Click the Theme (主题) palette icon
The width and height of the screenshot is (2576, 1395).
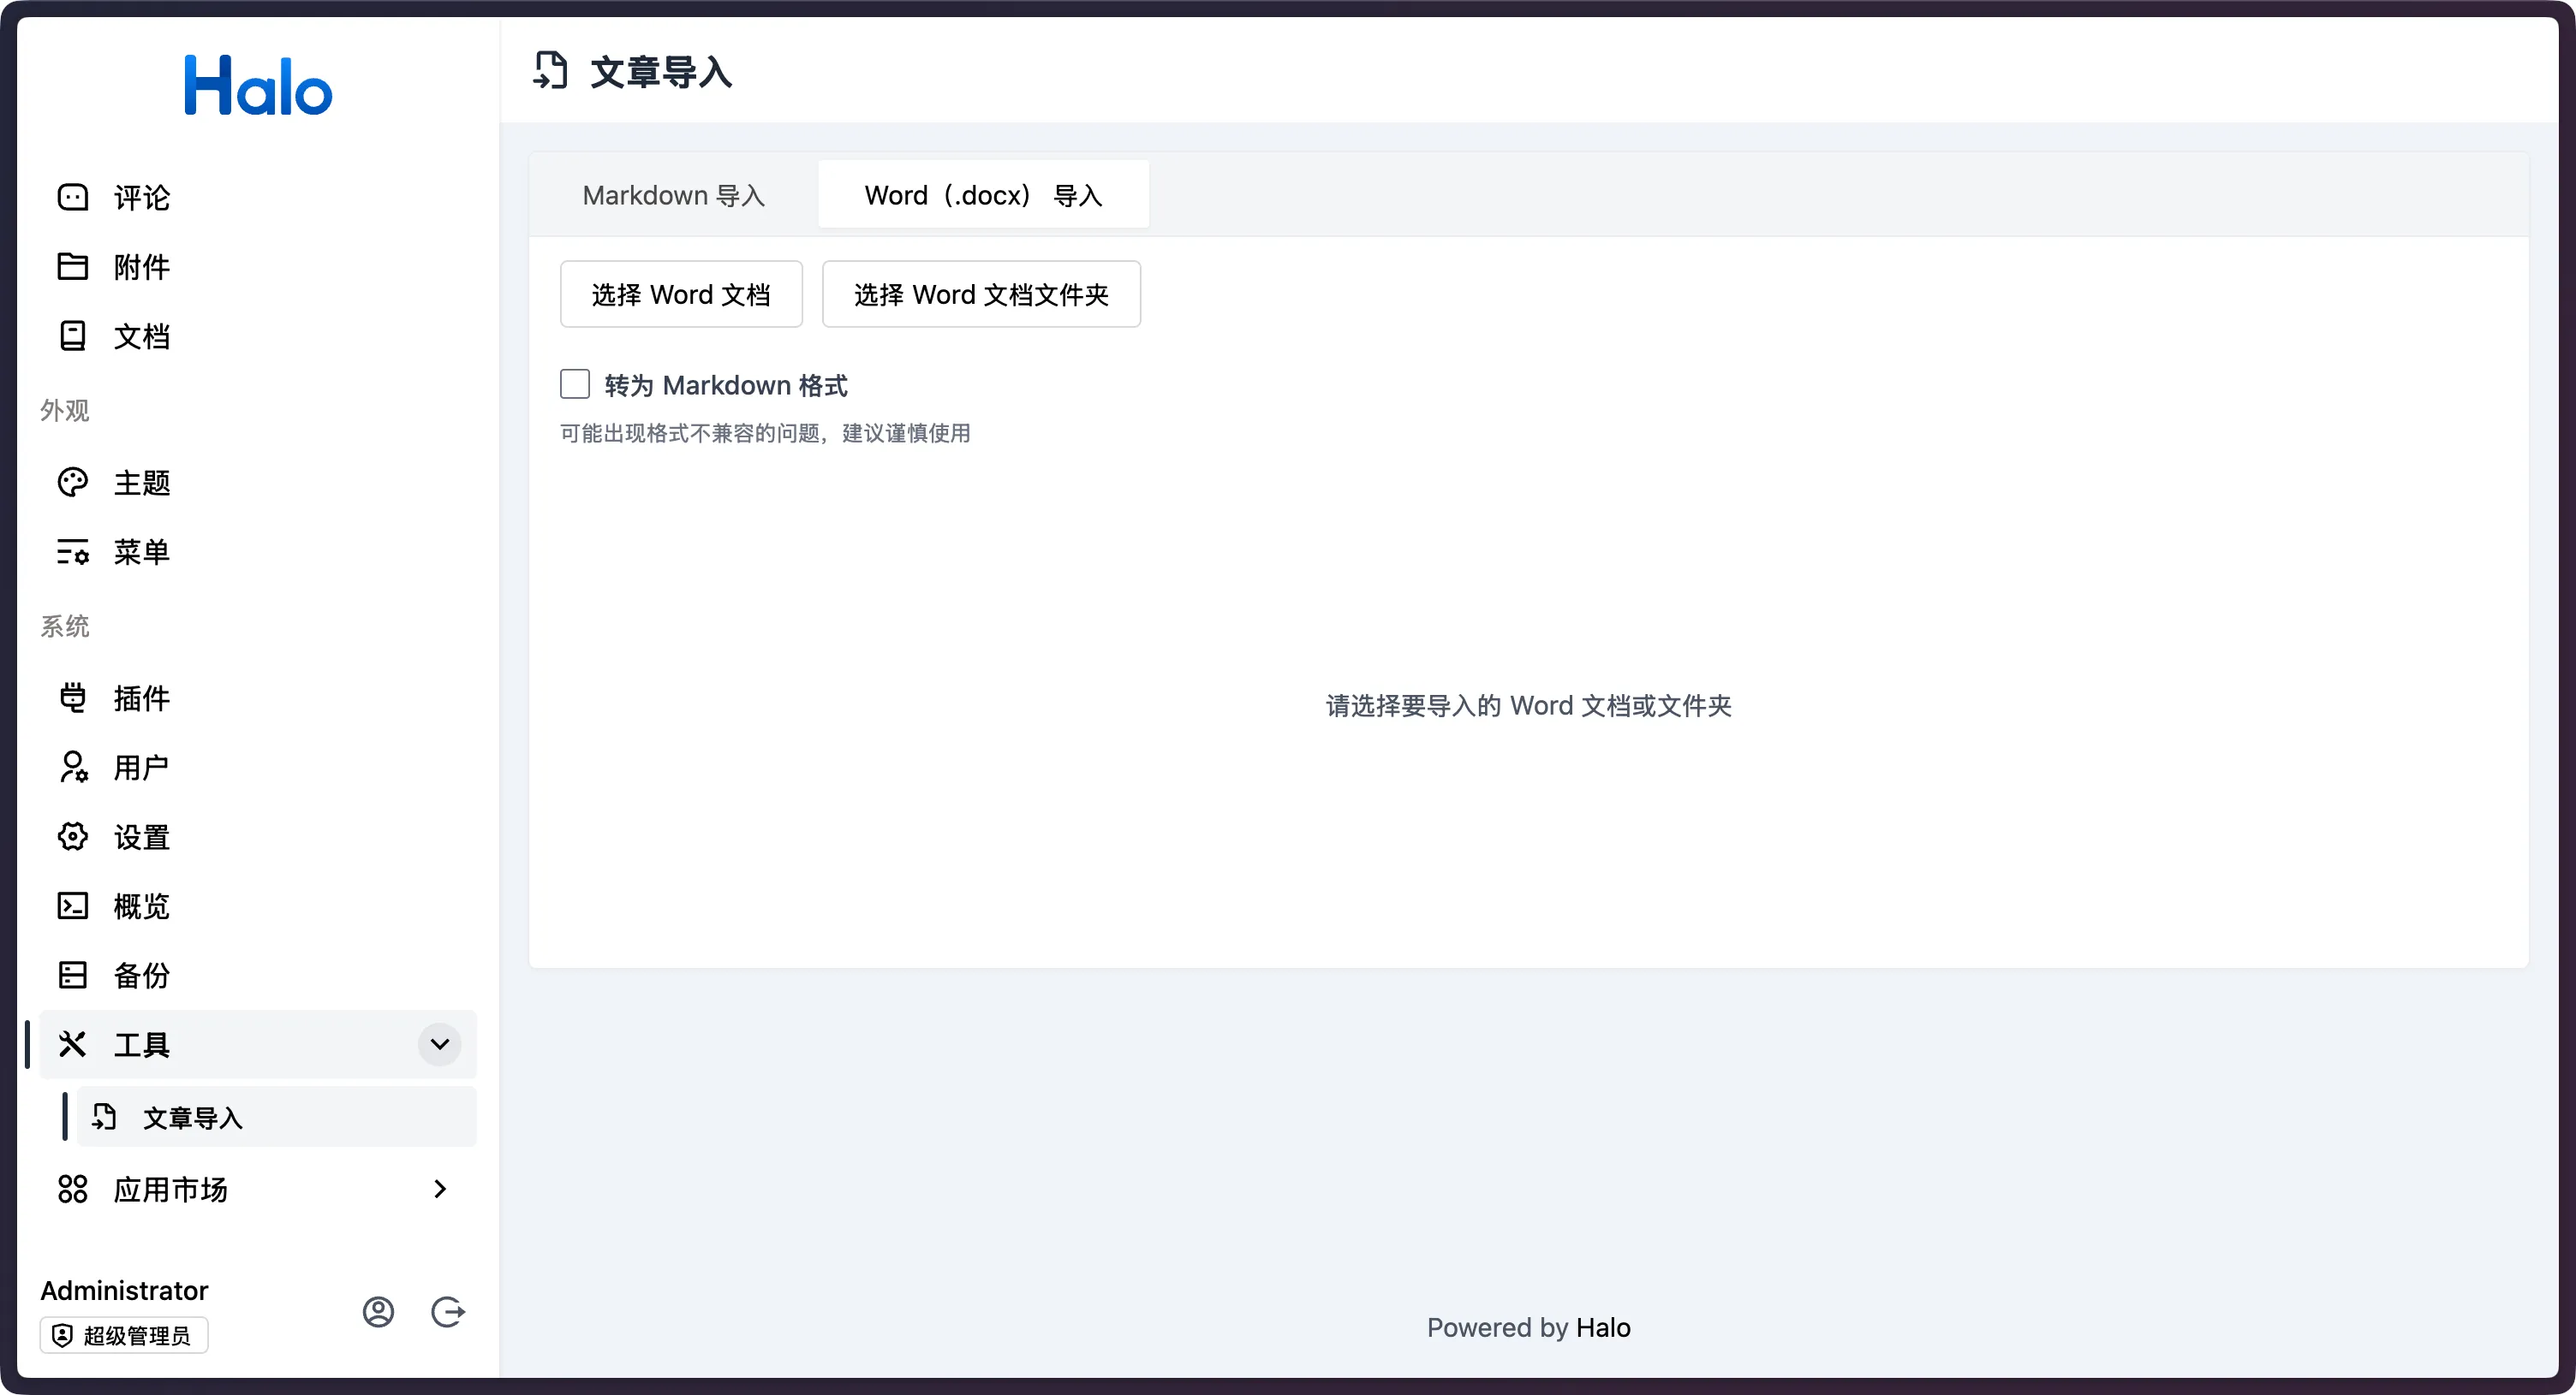(73, 483)
